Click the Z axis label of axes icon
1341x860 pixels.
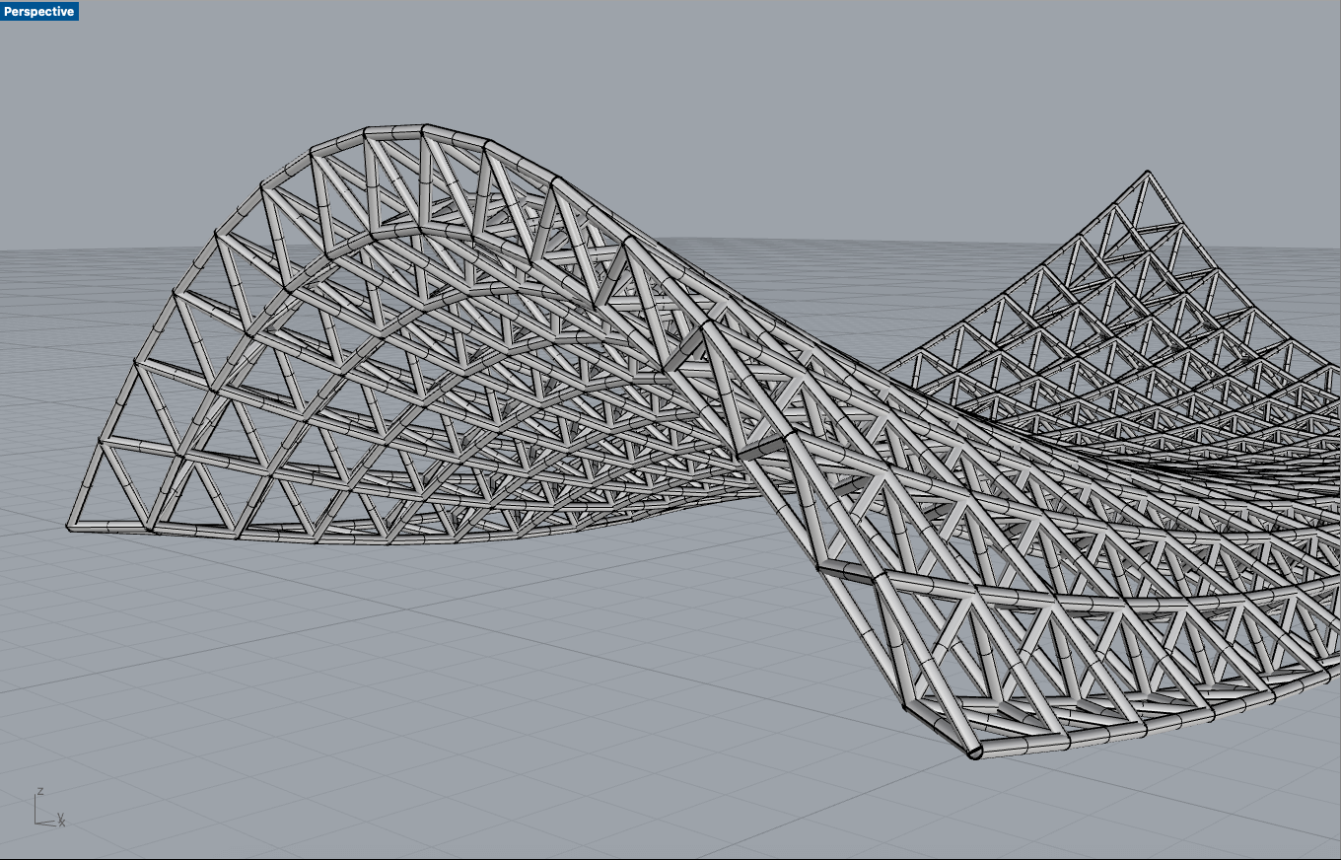pos(39,791)
